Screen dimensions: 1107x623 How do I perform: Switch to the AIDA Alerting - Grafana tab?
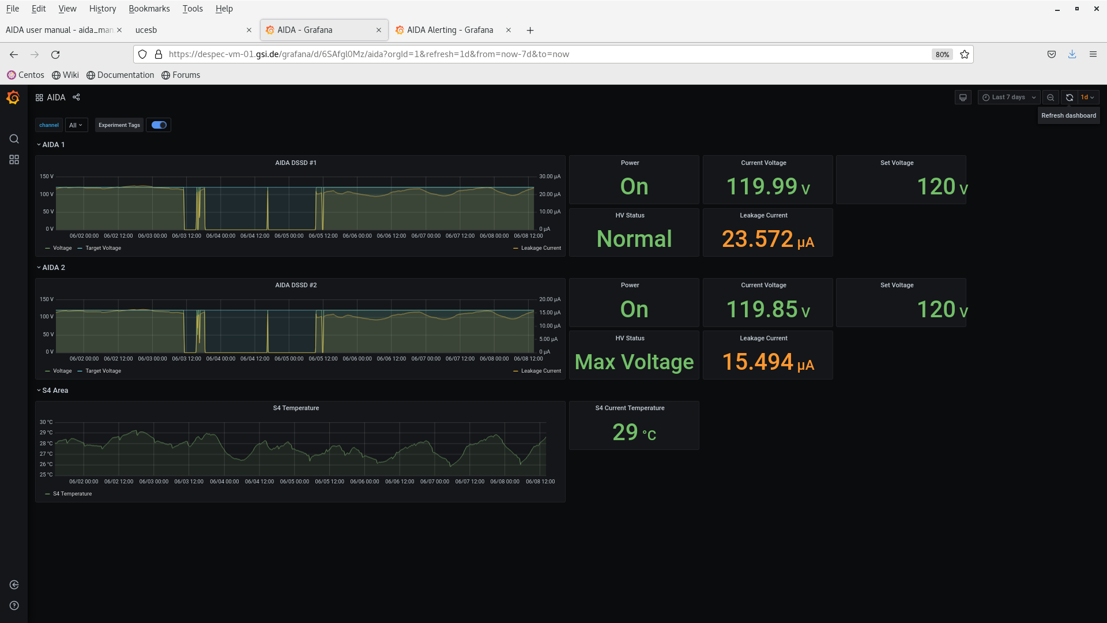click(x=450, y=30)
